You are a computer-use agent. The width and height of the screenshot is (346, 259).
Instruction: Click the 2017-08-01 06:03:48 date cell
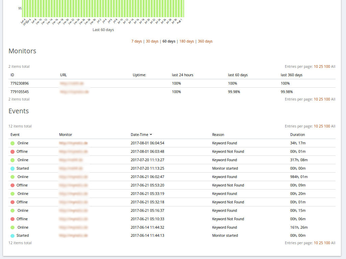(x=147, y=151)
